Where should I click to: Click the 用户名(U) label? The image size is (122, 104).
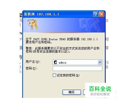[x=33, y=61]
